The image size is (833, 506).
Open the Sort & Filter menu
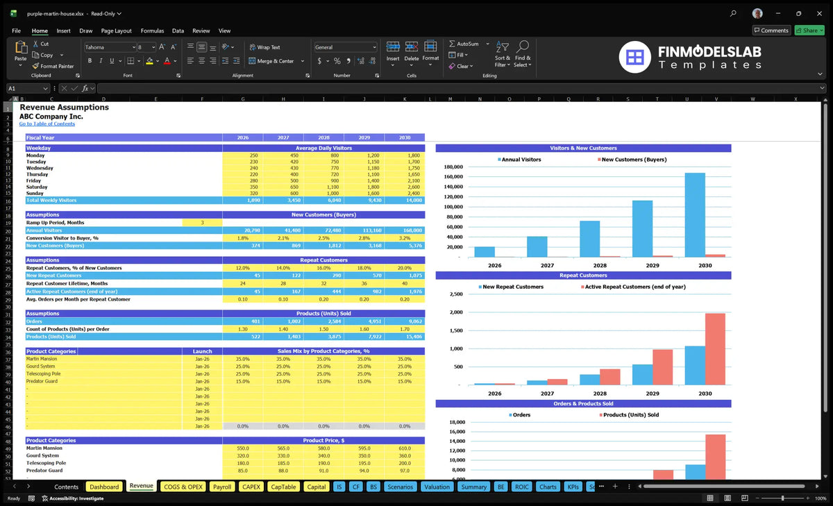pos(503,54)
